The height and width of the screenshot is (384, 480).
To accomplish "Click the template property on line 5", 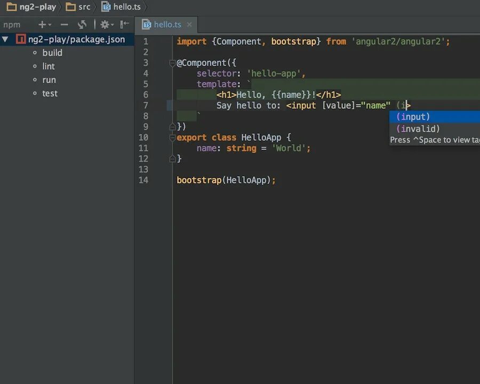I will tap(217, 84).
